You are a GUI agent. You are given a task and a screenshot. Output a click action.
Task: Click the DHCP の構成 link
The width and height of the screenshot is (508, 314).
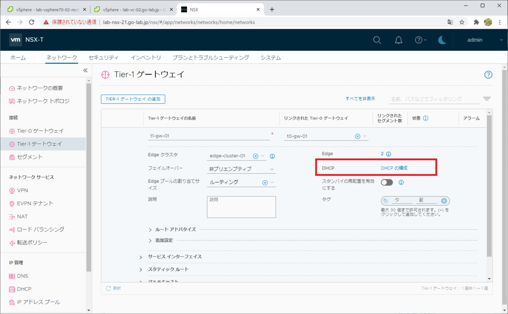tap(394, 168)
